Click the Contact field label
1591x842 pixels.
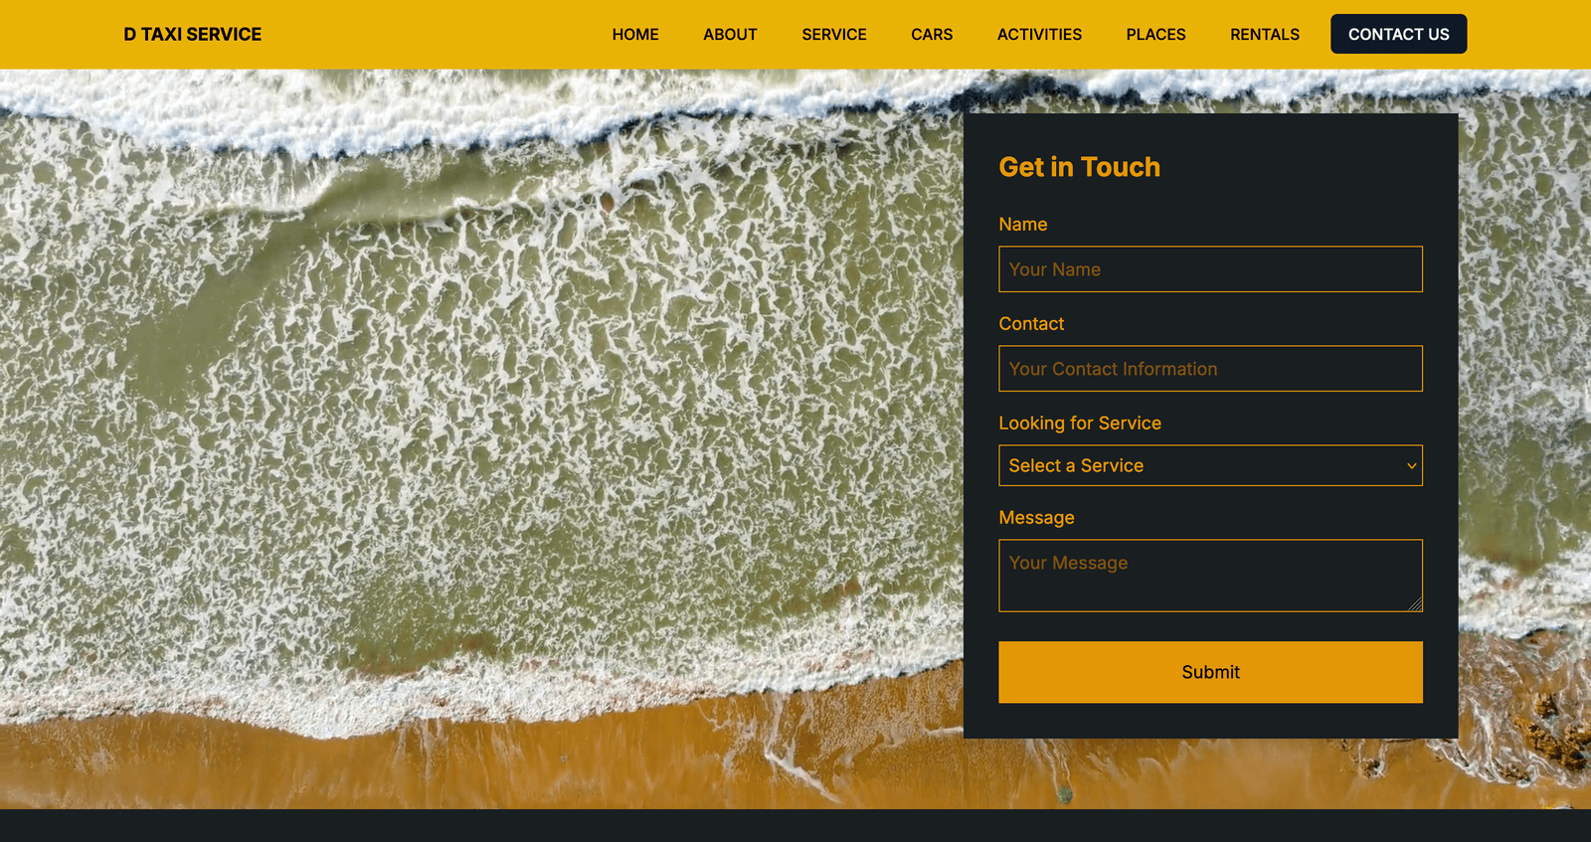click(x=1030, y=324)
